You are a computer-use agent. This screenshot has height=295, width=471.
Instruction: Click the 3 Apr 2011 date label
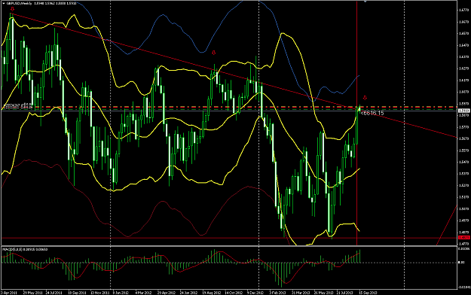9,292
